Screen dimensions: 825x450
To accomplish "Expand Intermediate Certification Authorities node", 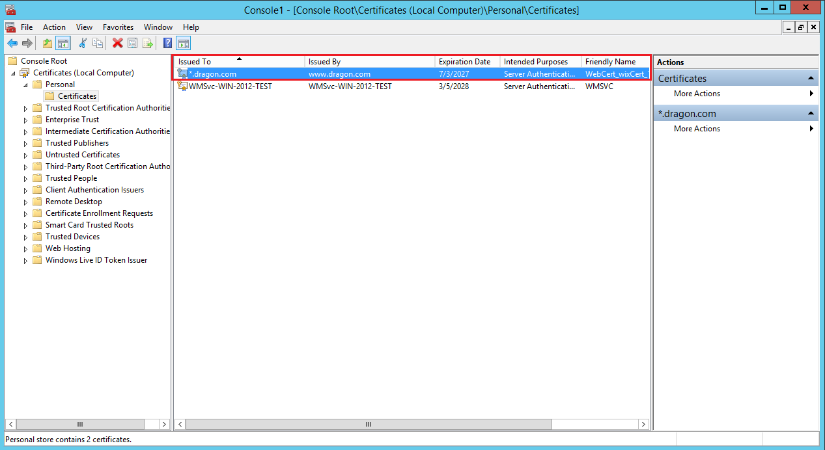I will click(25, 132).
